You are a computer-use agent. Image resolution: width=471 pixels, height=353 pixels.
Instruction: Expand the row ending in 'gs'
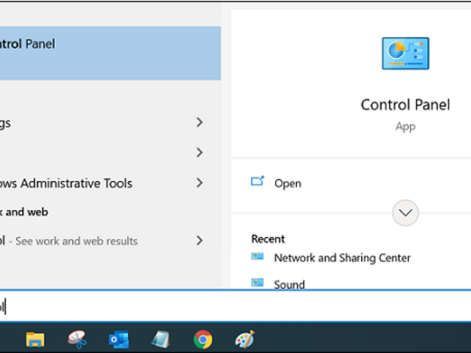pos(200,122)
